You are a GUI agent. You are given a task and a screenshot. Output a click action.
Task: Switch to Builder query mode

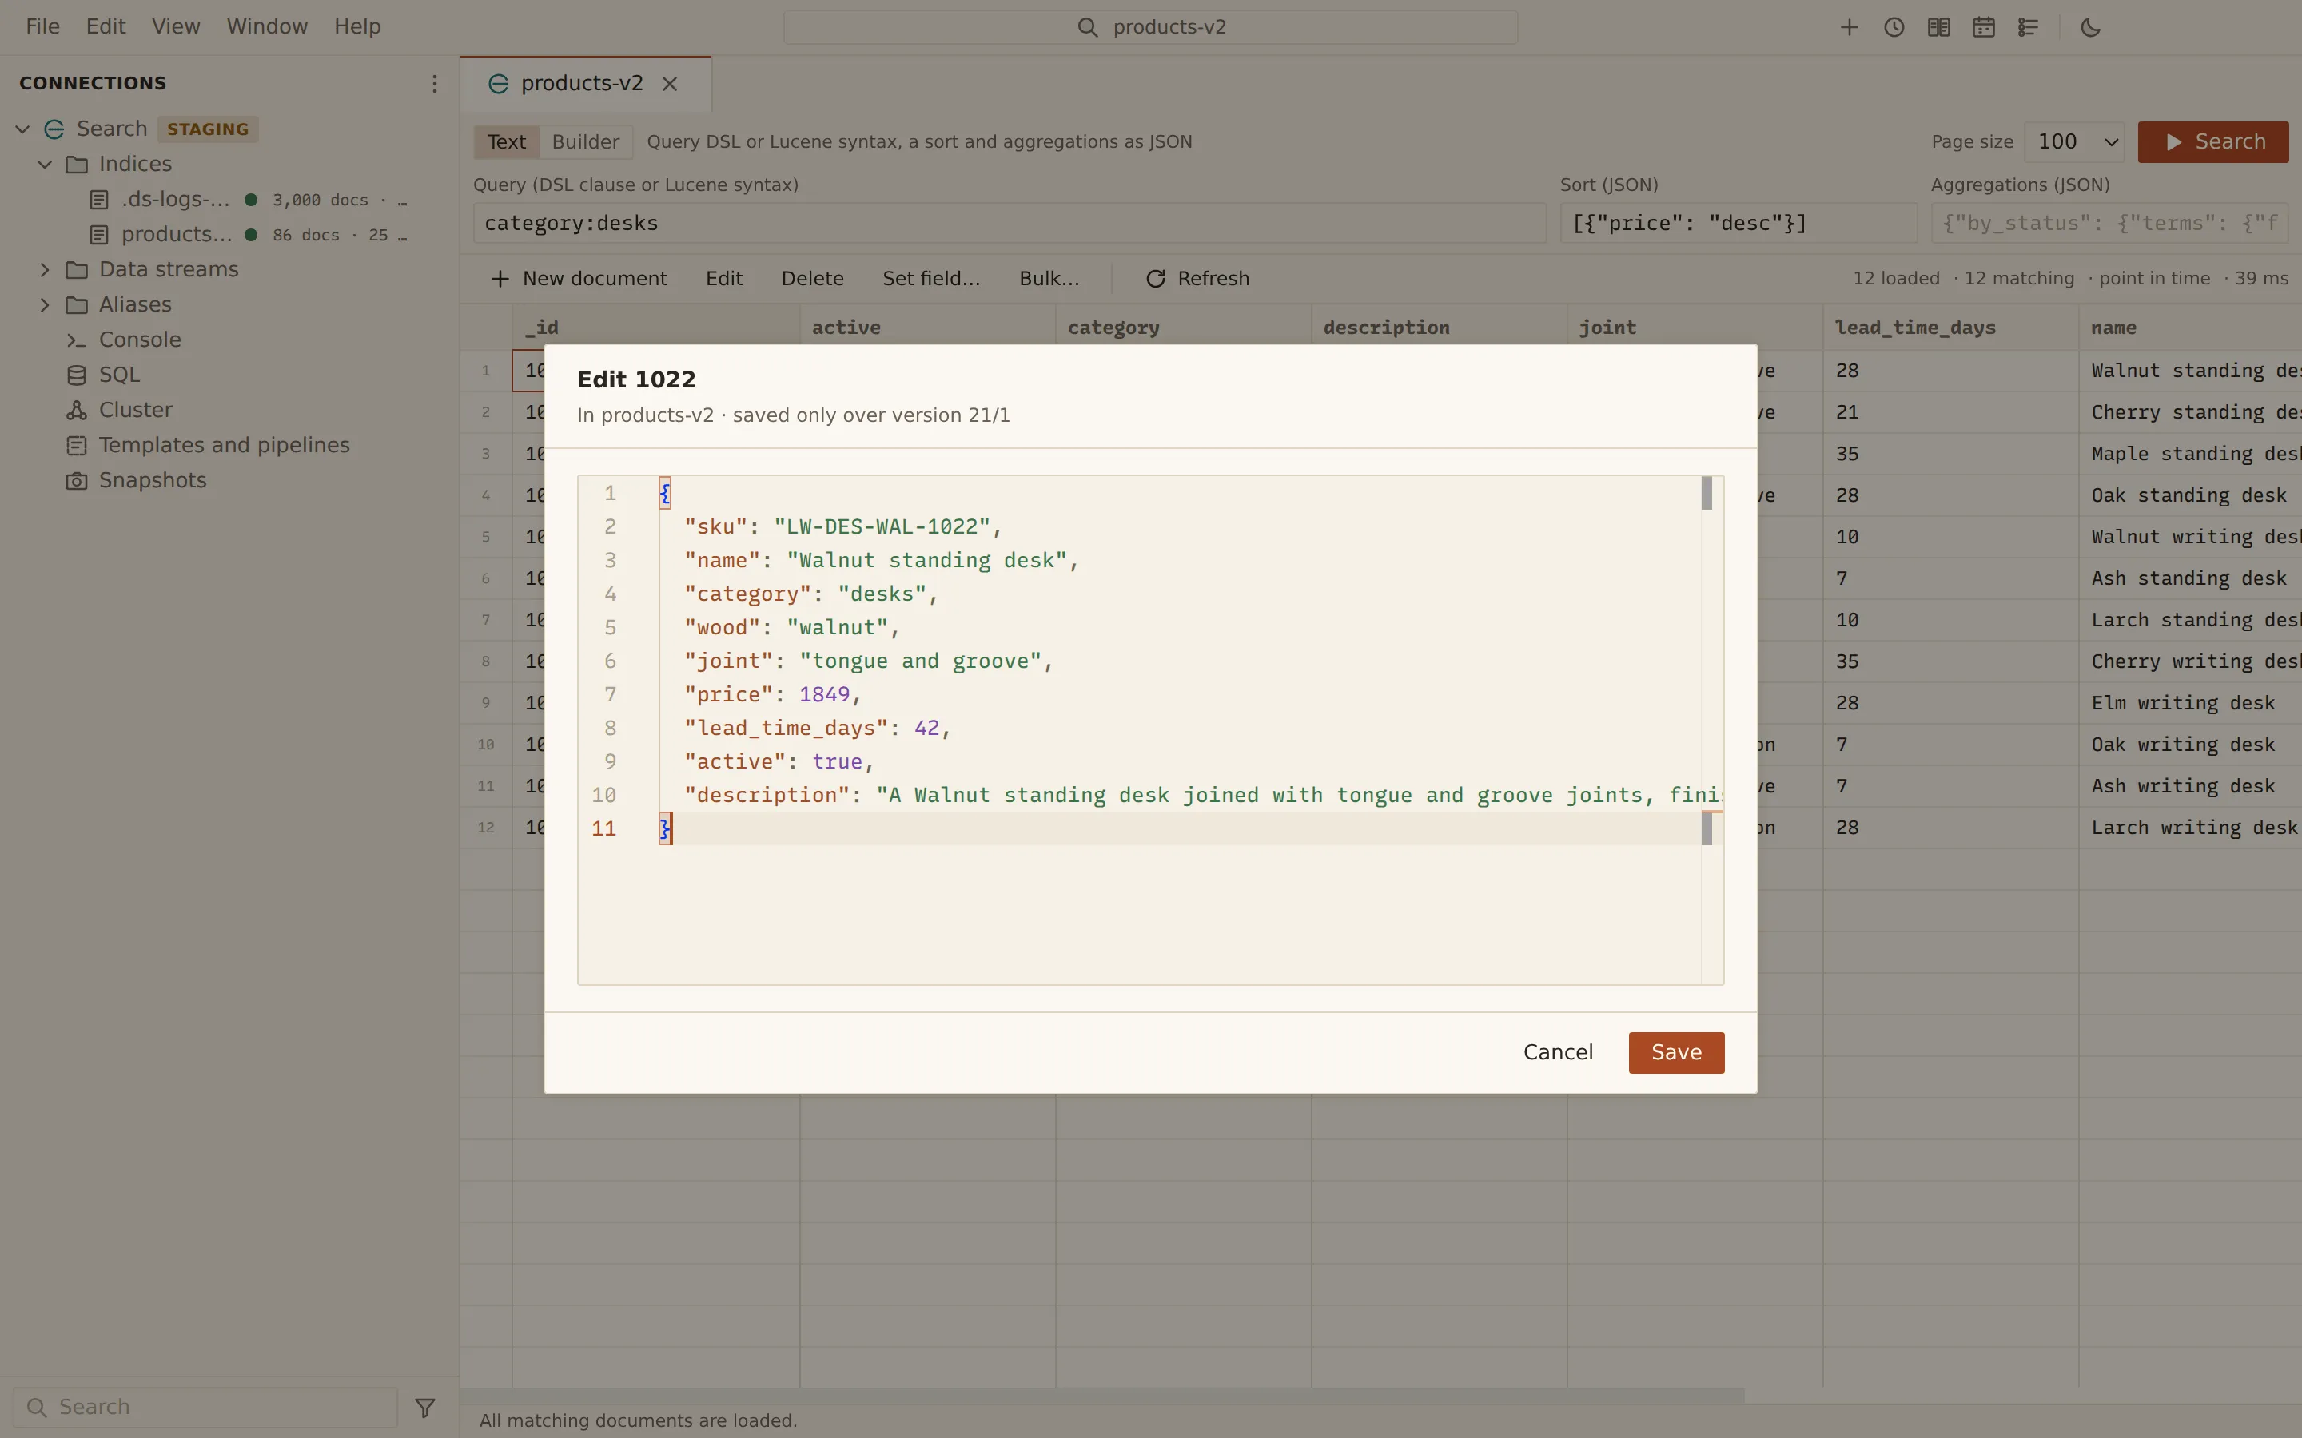(x=585, y=141)
